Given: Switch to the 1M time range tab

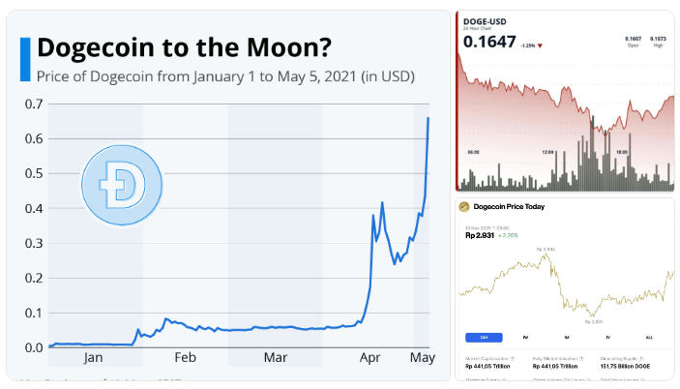Looking at the screenshot, I should [x=567, y=337].
